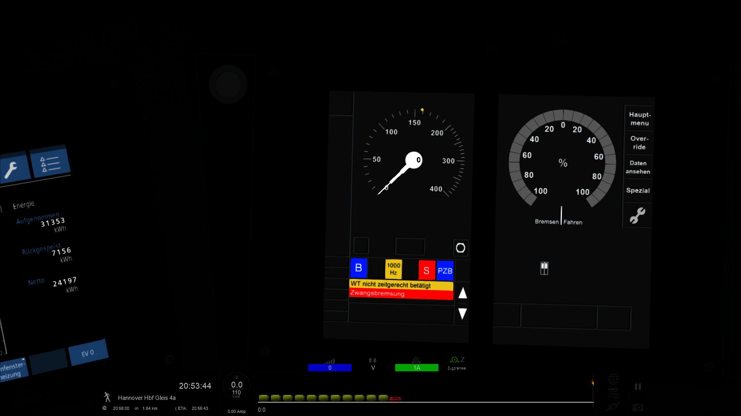Image resolution: width=741 pixels, height=416 pixels.
Task: Select the Spezial softkey
Action: coord(638,191)
